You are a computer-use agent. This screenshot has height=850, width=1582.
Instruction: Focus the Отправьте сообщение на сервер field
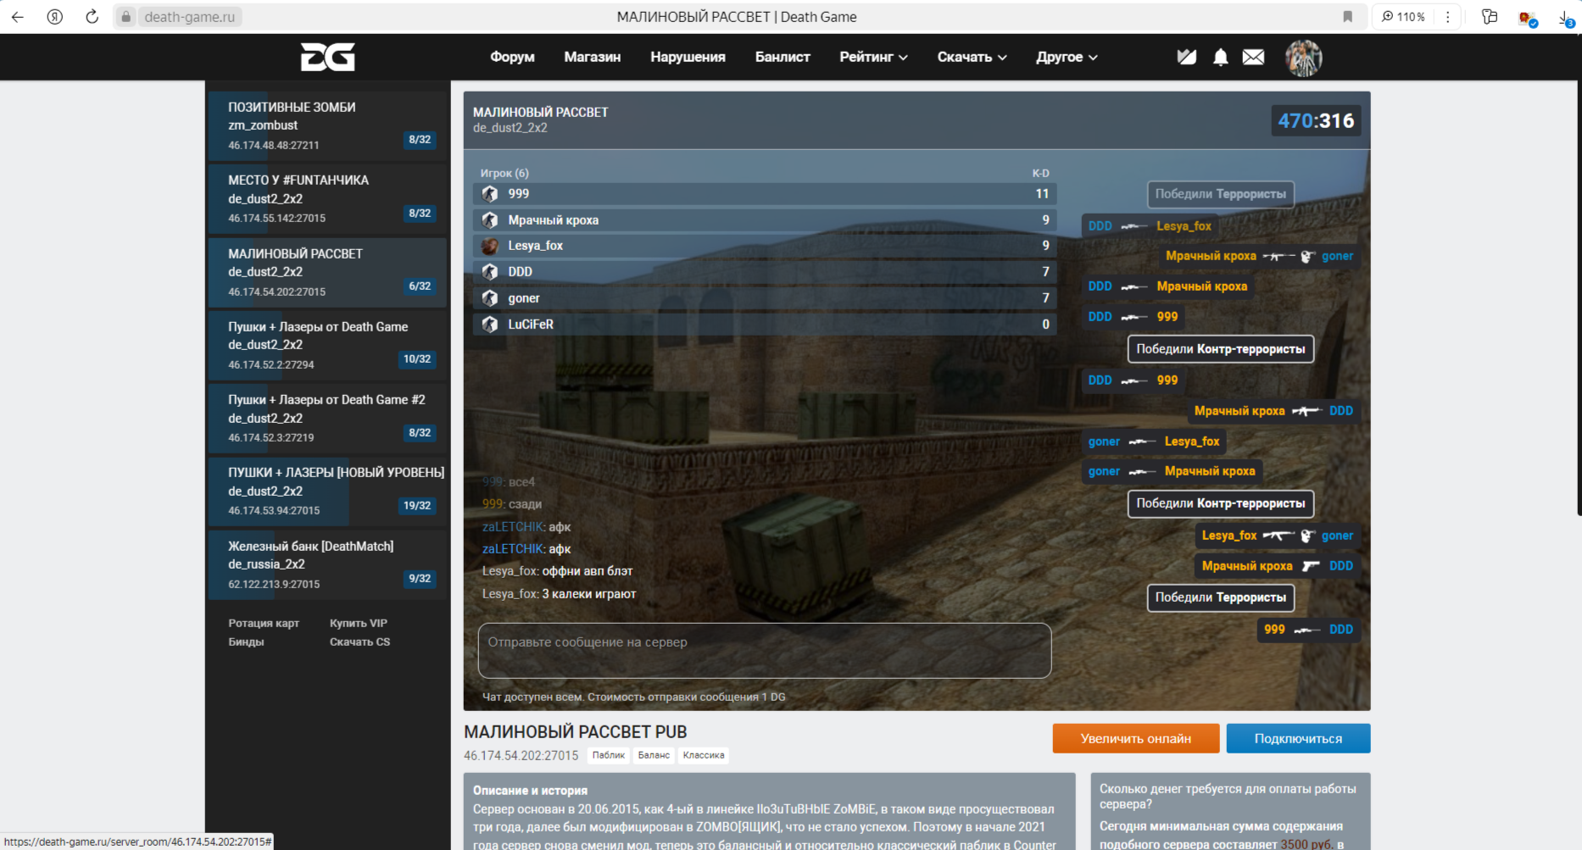click(x=765, y=651)
